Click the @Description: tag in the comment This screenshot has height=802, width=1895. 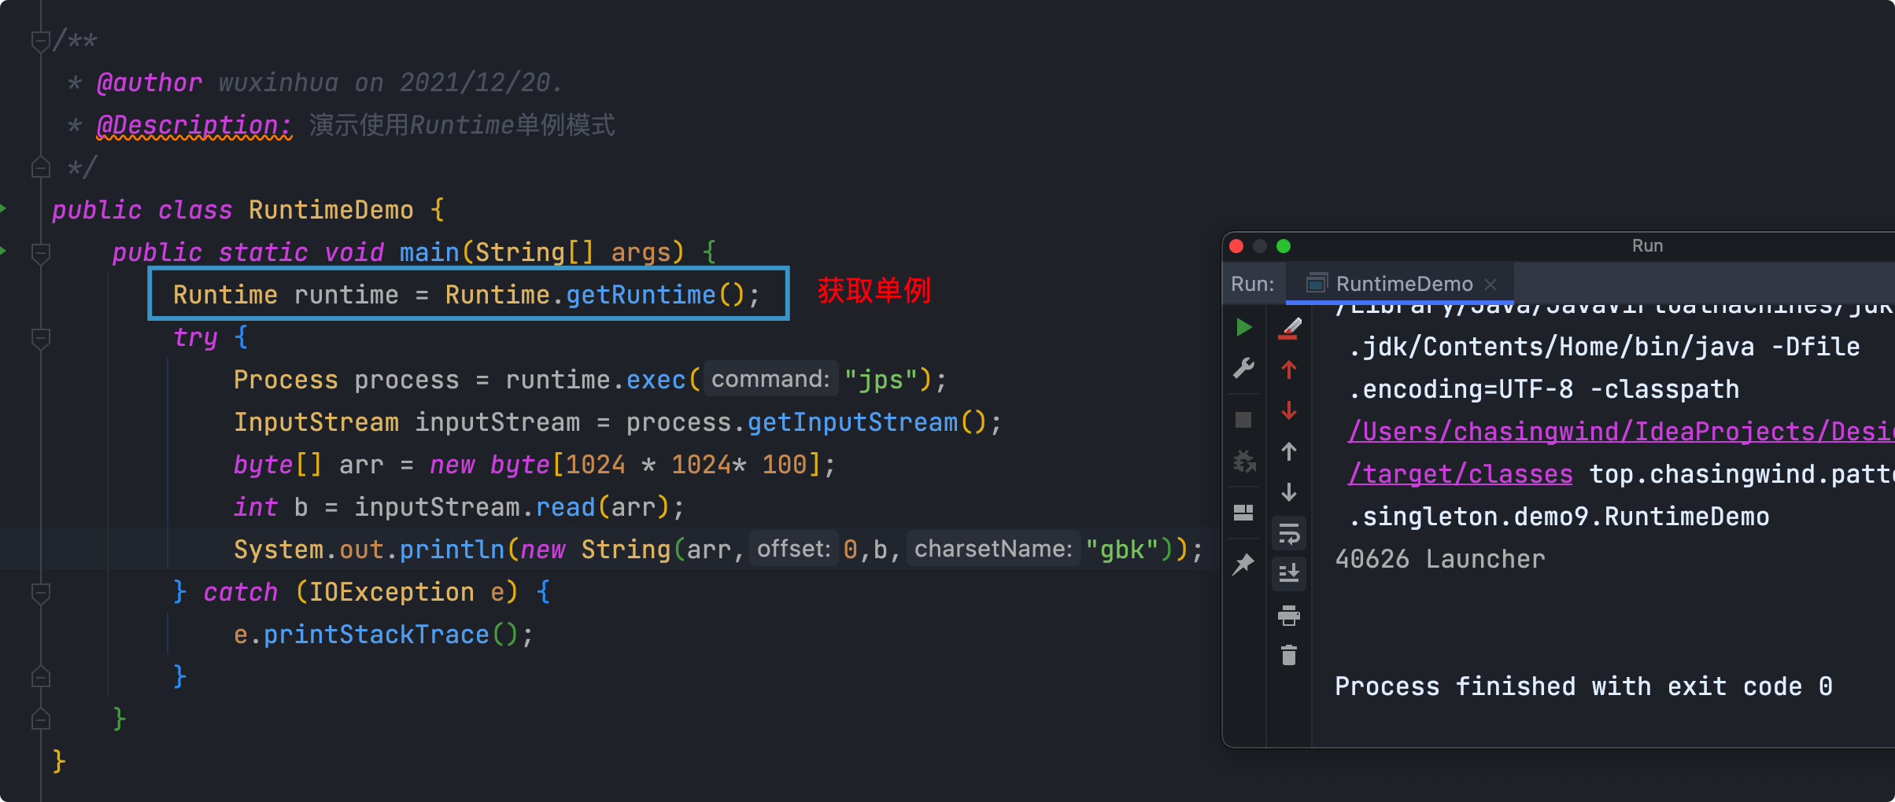tap(194, 125)
